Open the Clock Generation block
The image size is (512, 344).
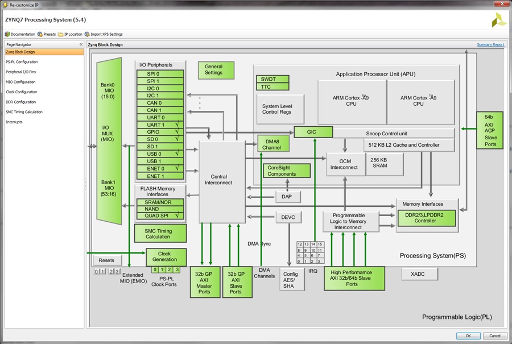pos(166,257)
